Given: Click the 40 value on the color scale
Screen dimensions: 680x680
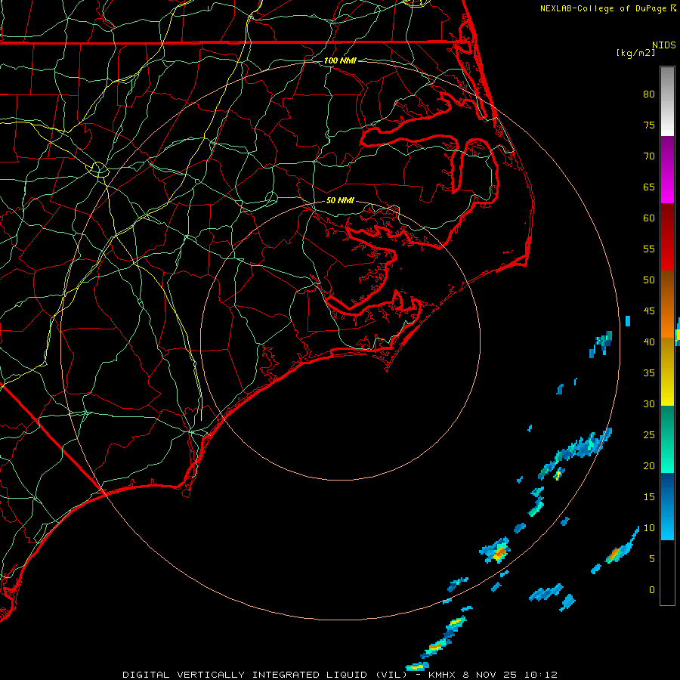Looking at the screenshot, I should point(649,342).
